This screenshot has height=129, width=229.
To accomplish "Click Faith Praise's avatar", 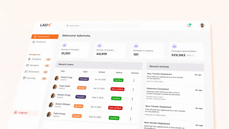I will click(49, 114).
